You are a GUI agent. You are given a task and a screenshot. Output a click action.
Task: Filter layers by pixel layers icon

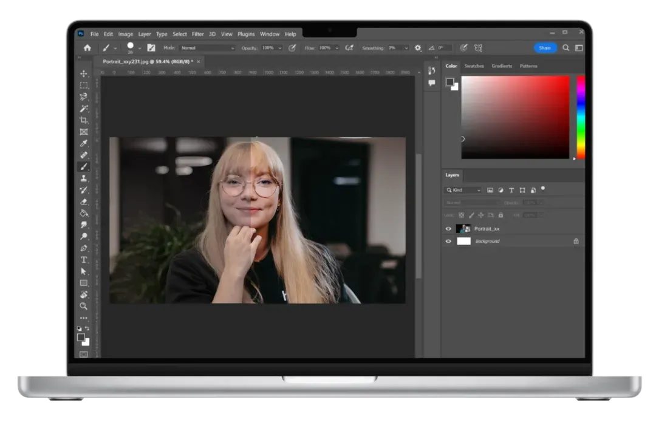click(x=490, y=190)
